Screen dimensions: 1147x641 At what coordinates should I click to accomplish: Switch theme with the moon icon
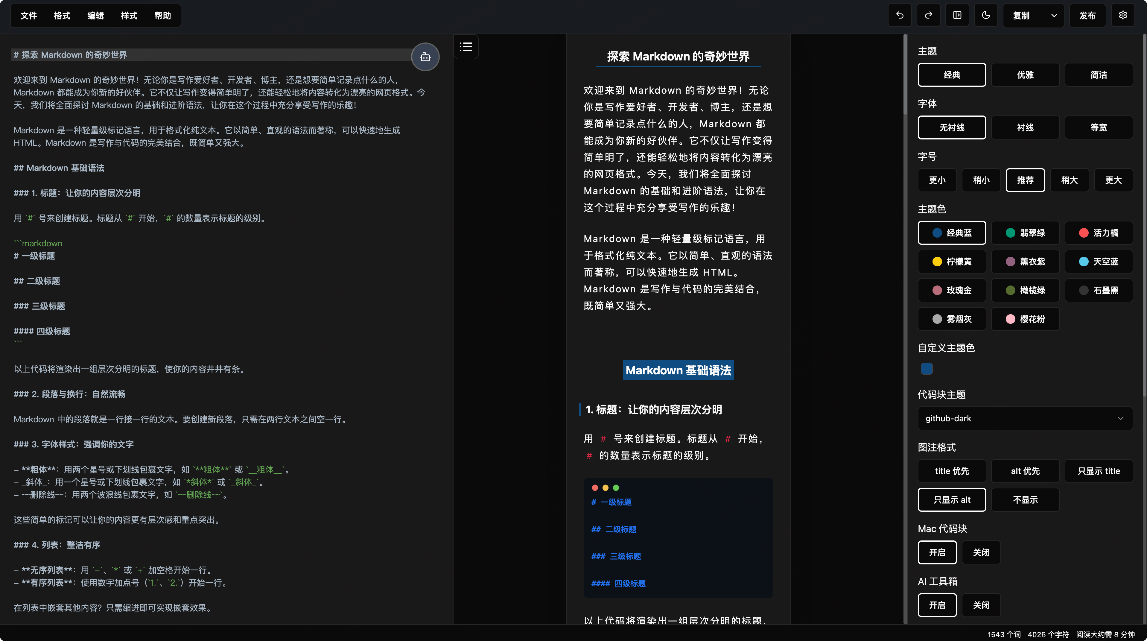[x=986, y=16]
